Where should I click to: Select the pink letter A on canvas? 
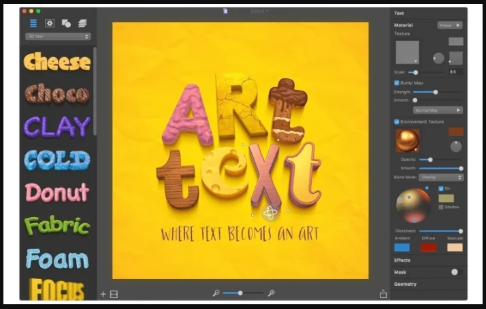(x=187, y=114)
